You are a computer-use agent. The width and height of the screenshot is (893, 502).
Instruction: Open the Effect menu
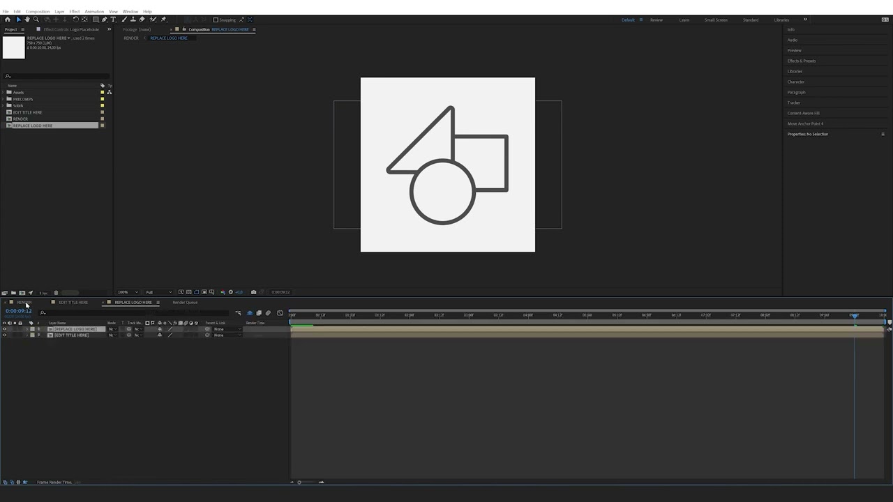pyautogui.click(x=75, y=11)
